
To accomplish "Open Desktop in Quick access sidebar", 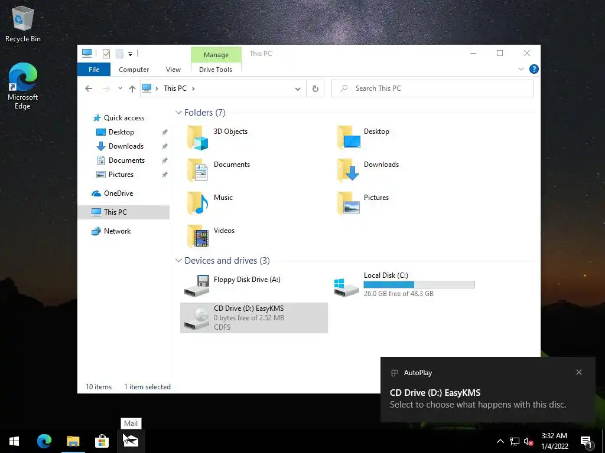I will click(x=121, y=132).
